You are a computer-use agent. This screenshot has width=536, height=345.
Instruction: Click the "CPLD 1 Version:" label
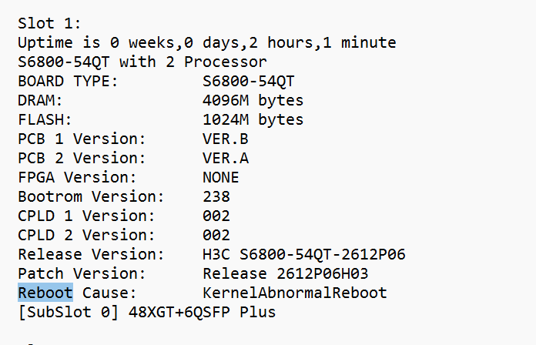point(86,216)
